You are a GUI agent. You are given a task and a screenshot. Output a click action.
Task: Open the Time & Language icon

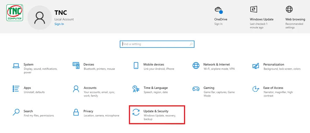pos(136,89)
